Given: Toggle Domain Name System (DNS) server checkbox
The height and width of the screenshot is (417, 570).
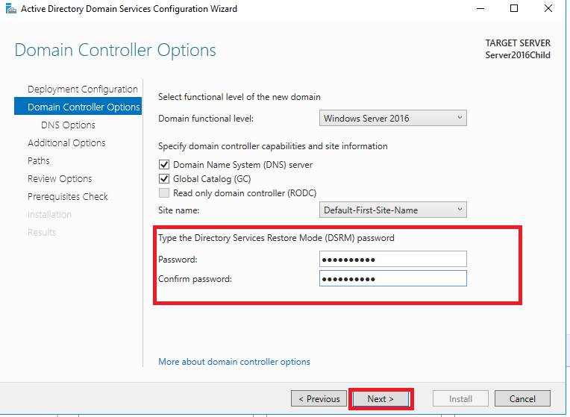Looking at the screenshot, I should (164, 165).
